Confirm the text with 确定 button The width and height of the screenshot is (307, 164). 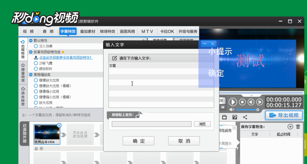(138, 141)
